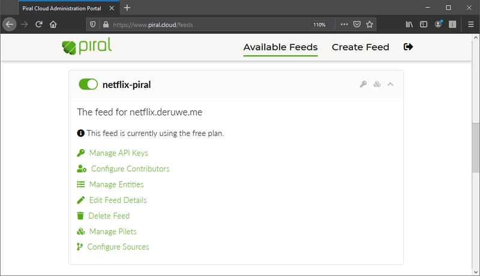Click the logout icon in header
The height and width of the screenshot is (276, 480).
(409, 47)
